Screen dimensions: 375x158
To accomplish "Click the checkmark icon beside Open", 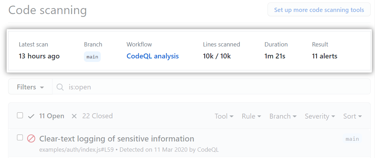I will 31,116.
